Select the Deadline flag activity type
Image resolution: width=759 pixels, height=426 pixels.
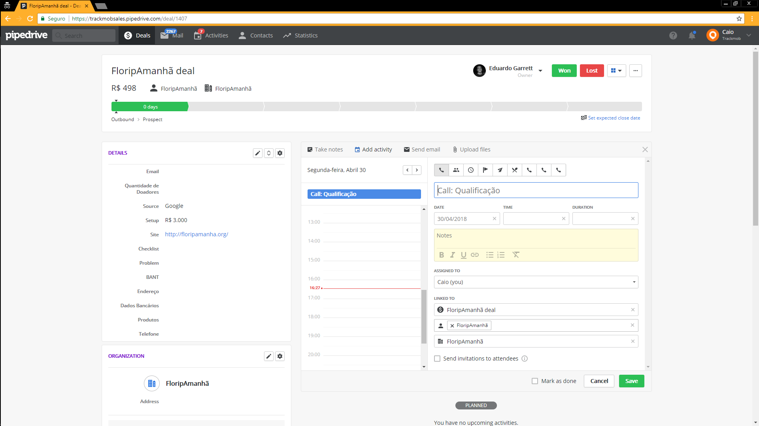pos(485,170)
